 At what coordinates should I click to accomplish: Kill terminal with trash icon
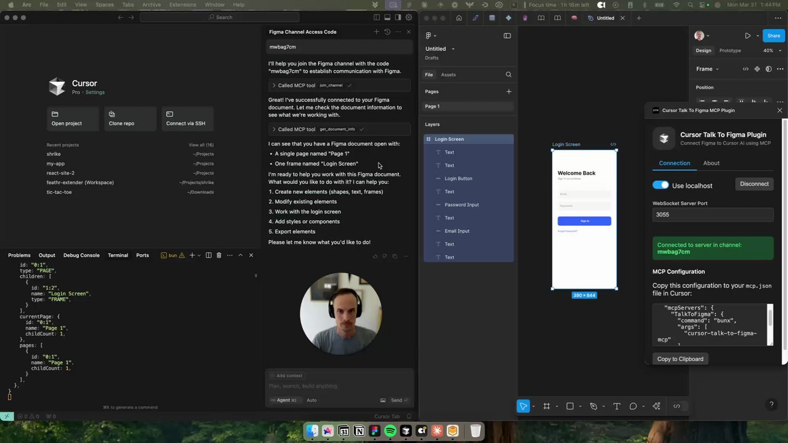click(x=219, y=255)
